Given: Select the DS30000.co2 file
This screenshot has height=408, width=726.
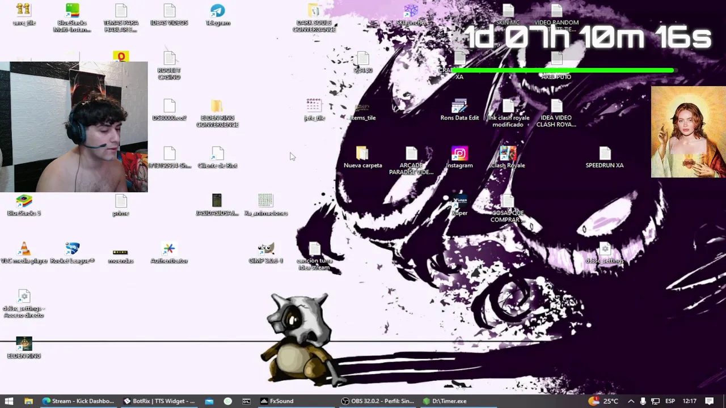Looking at the screenshot, I should click(x=169, y=110).
